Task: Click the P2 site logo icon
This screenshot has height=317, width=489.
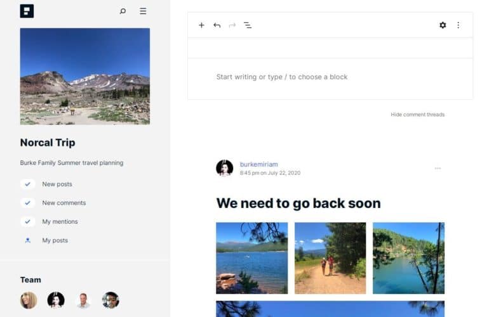Action: point(27,11)
